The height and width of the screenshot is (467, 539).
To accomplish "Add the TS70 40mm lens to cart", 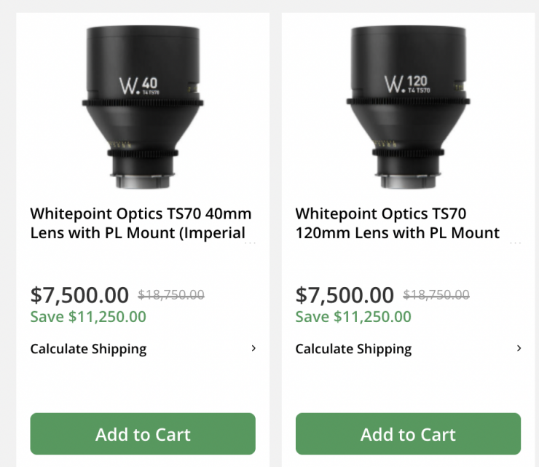I will click(143, 434).
